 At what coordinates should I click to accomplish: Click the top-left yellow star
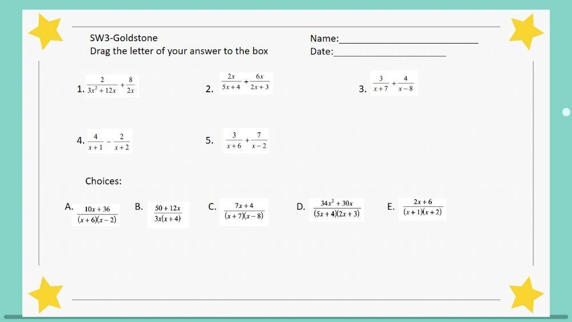click(45, 31)
